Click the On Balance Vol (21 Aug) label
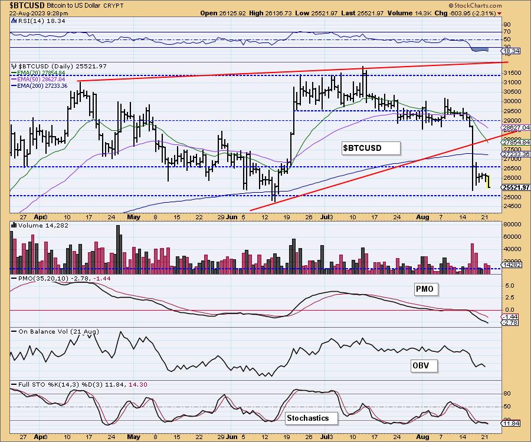The height and width of the screenshot is (442, 531). point(58,331)
